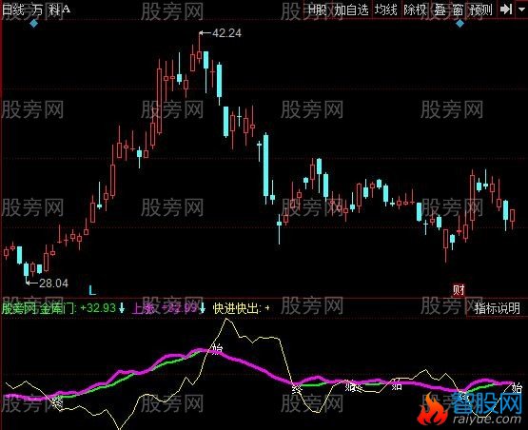Toggle the 均线 moving average button

(x=386, y=10)
